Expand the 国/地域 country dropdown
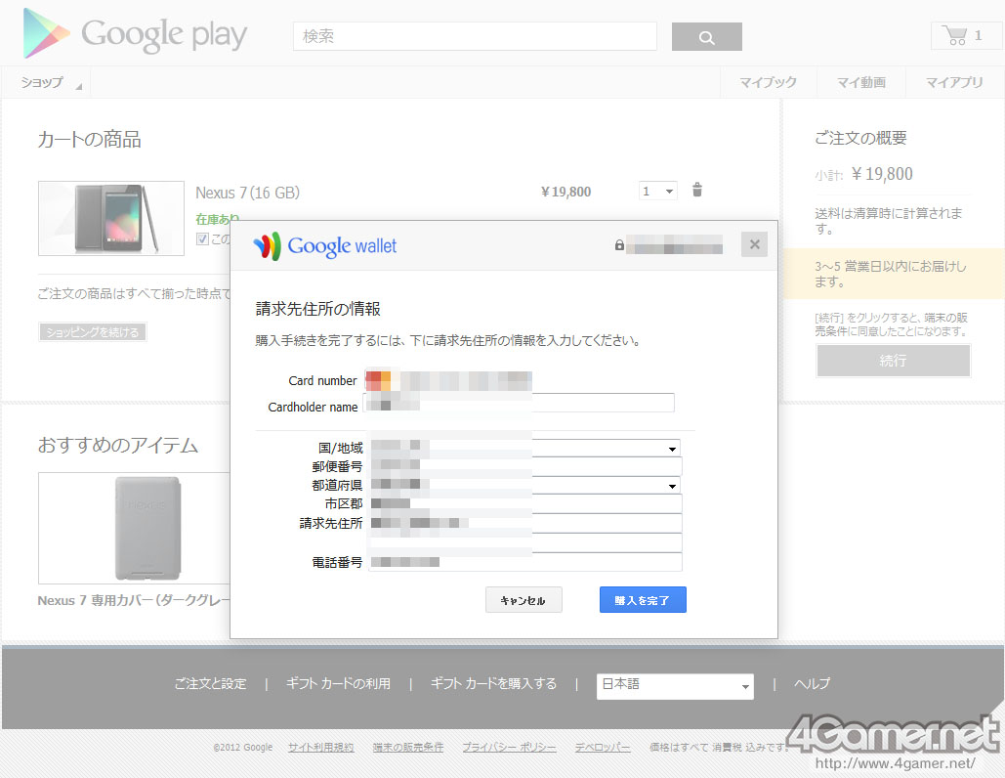Viewport: 1005px width, 778px height. (672, 449)
